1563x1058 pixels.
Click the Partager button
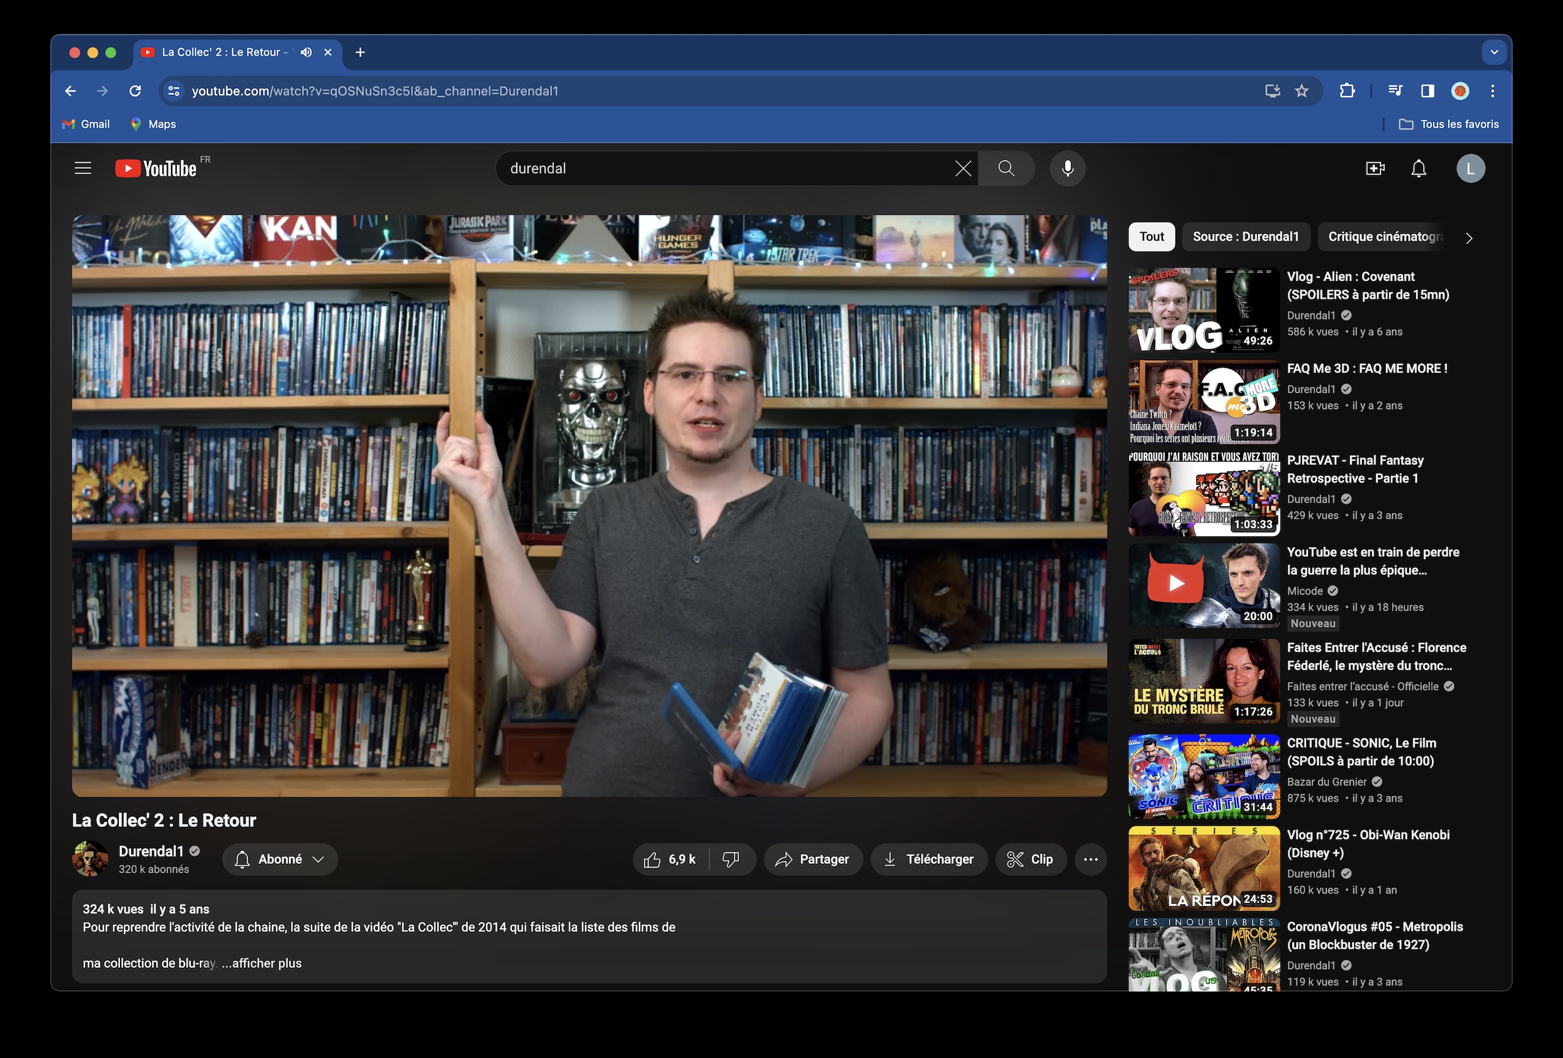tap(813, 859)
